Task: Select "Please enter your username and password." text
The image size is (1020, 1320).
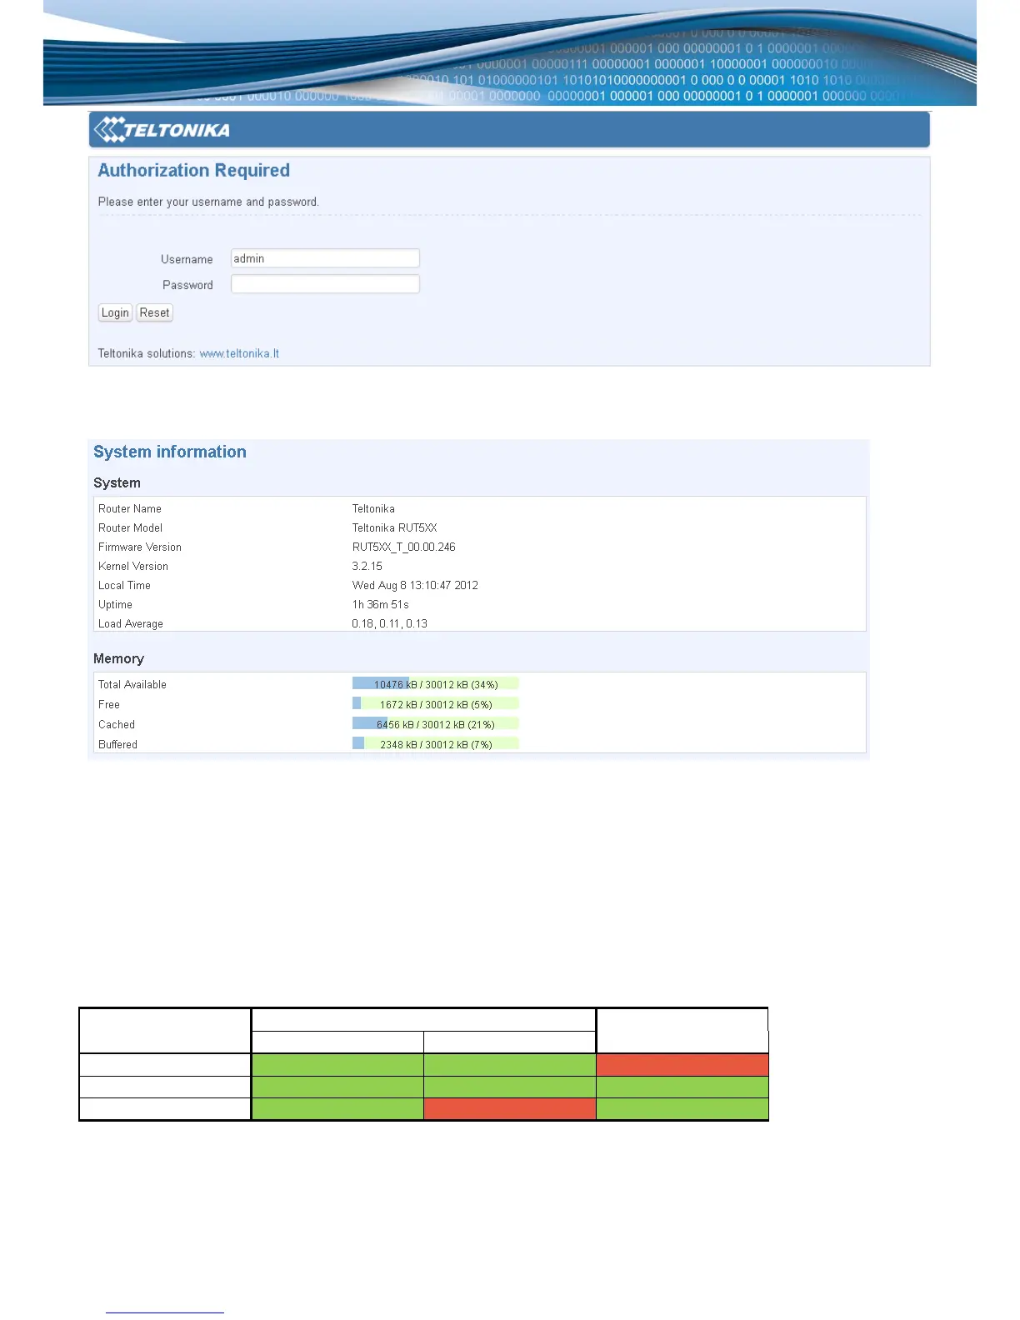Action: [x=208, y=202]
